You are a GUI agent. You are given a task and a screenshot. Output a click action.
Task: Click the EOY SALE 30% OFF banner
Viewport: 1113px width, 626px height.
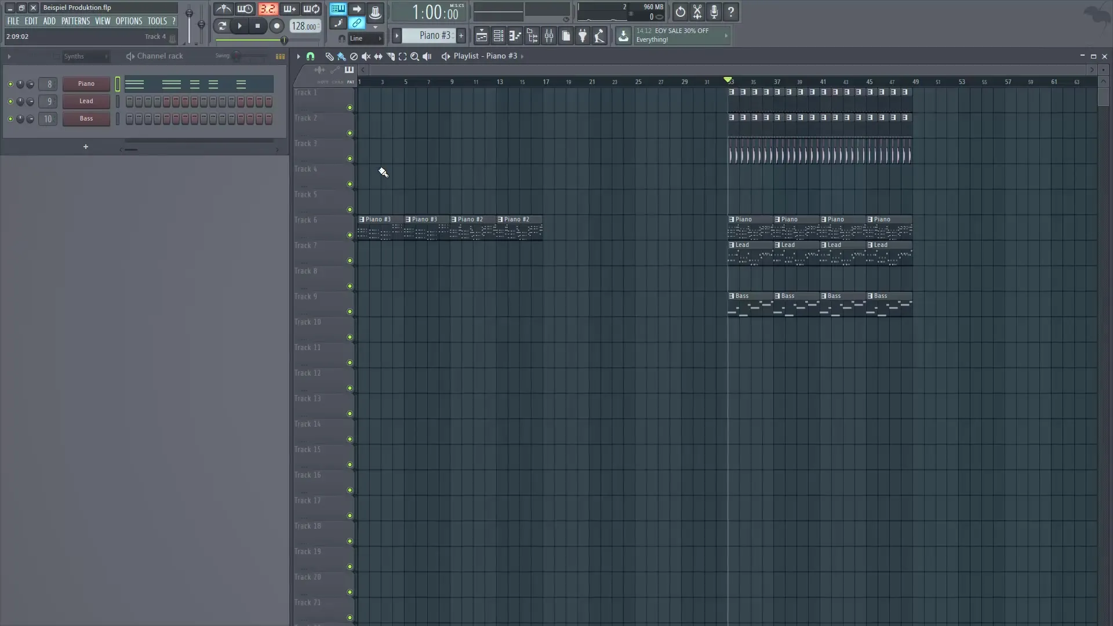pyautogui.click(x=678, y=35)
